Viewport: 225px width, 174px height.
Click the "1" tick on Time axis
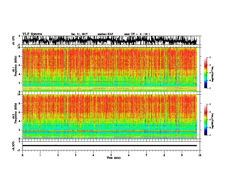[40, 155]
